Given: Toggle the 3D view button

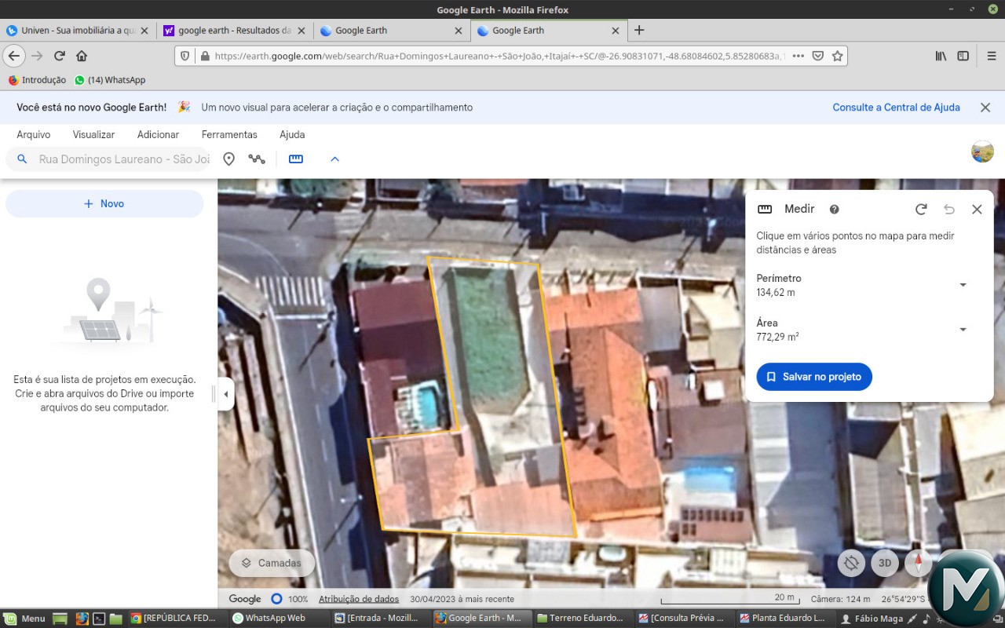Looking at the screenshot, I should point(885,563).
